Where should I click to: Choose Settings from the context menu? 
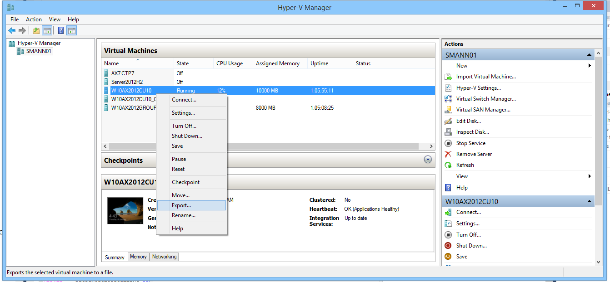[x=191, y=113]
